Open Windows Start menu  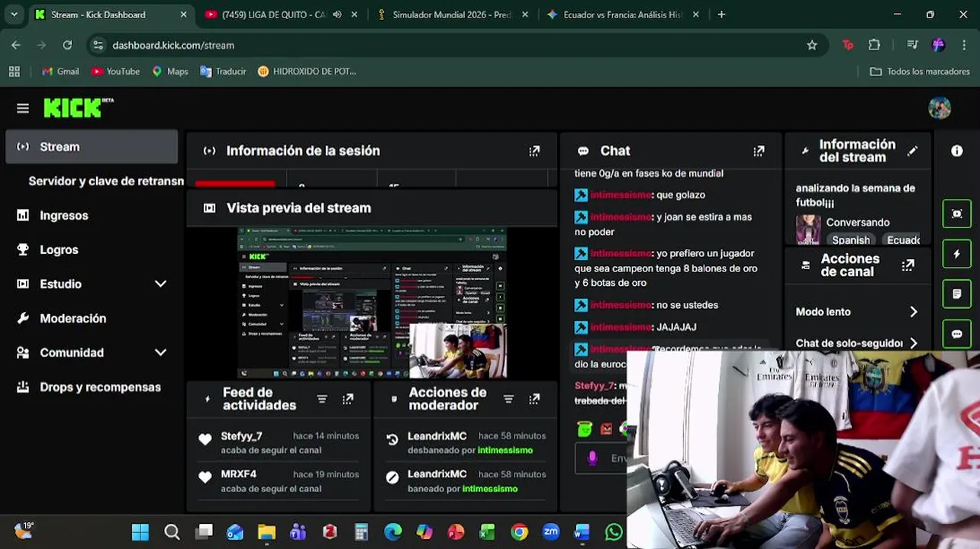(140, 531)
